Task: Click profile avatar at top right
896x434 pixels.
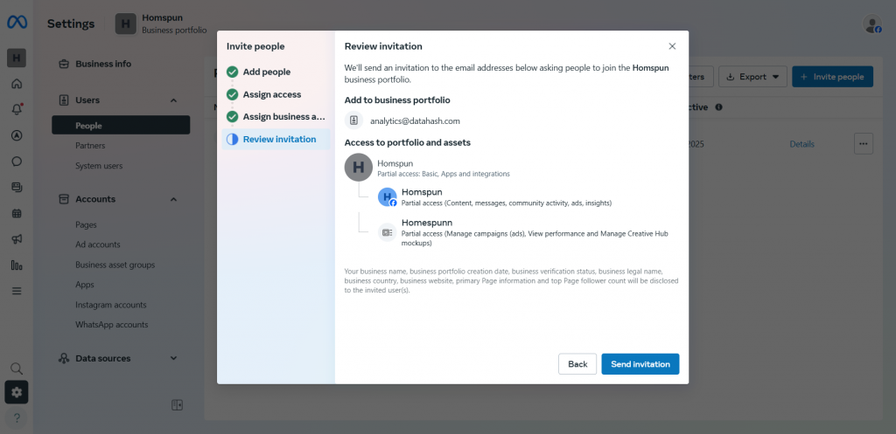Action: pos(872,24)
